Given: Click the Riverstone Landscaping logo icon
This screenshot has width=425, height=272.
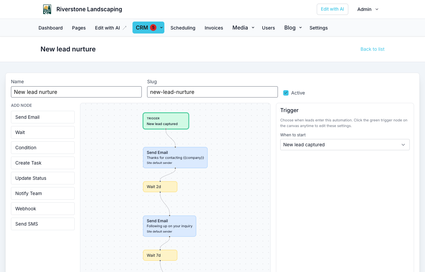Looking at the screenshot, I should click(47, 9).
